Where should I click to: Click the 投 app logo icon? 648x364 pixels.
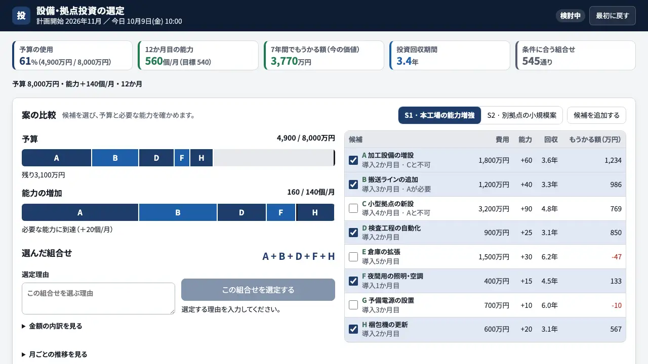[21, 15]
